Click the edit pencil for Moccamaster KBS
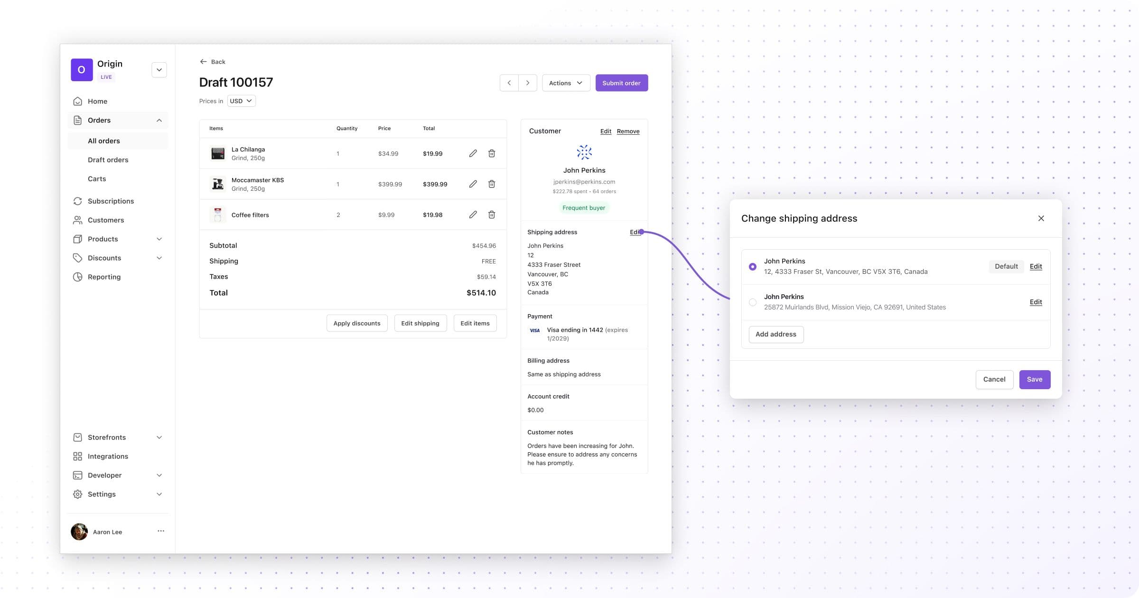The image size is (1139, 598). click(x=473, y=184)
